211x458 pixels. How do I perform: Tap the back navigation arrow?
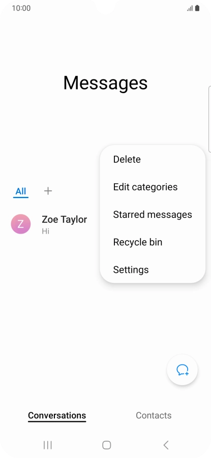[x=166, y=445]
